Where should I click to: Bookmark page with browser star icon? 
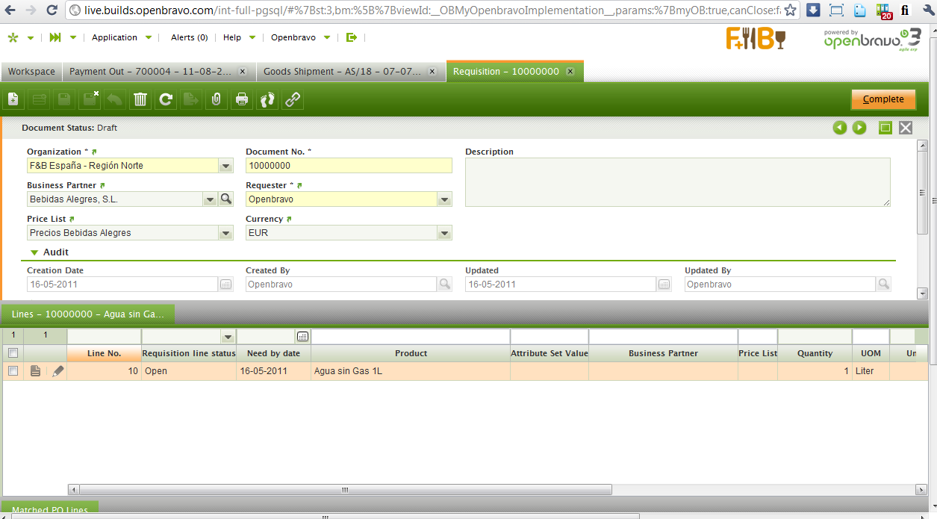[x=790, y=10]
